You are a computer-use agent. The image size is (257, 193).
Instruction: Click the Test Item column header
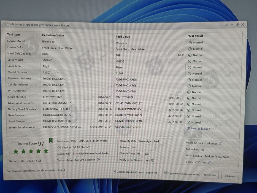[x=13, y=34]
